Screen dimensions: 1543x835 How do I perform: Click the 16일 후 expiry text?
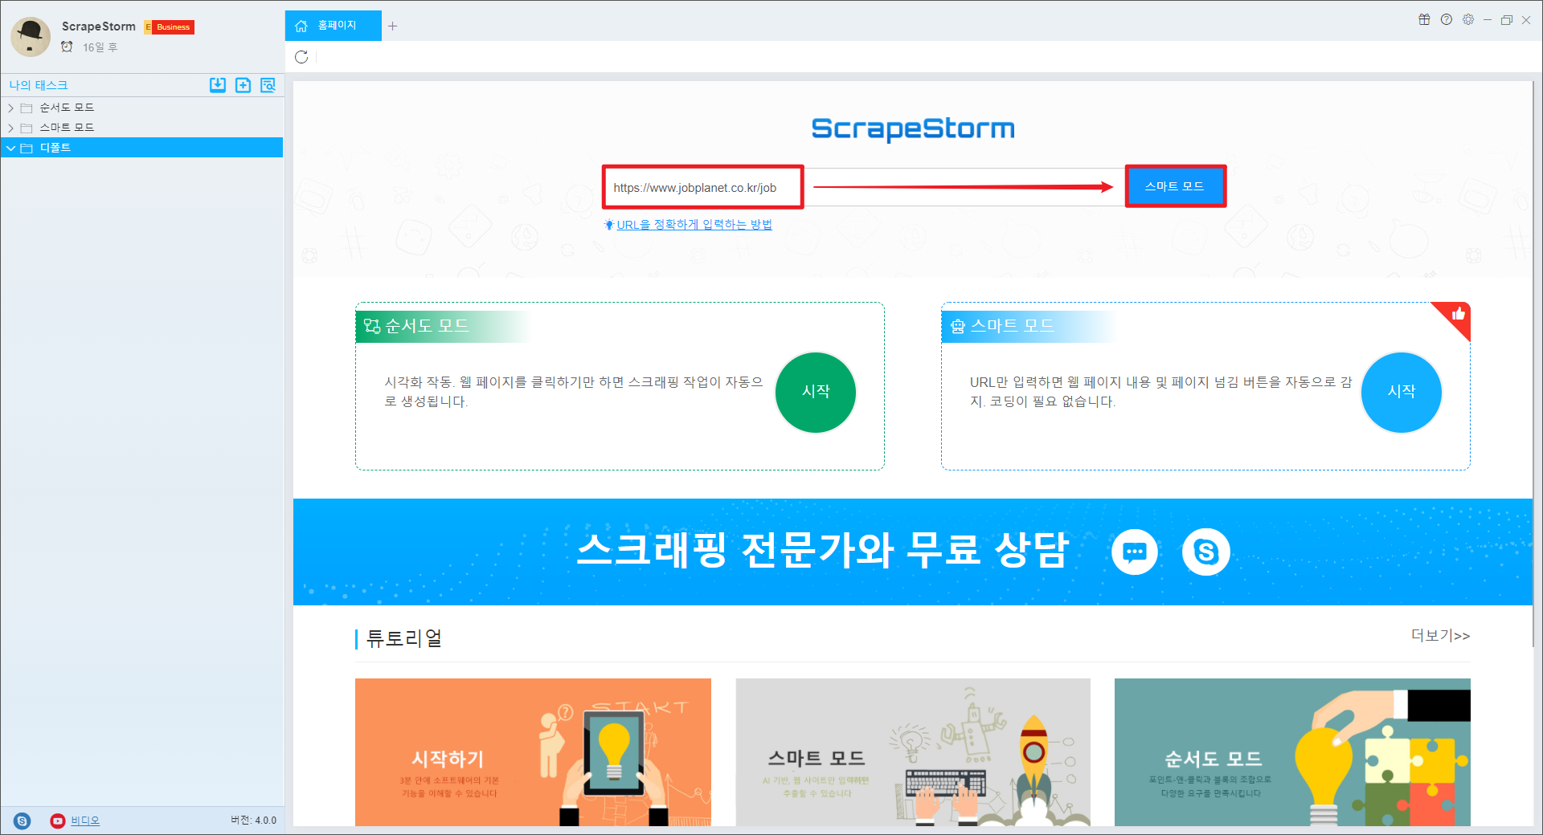100,47
